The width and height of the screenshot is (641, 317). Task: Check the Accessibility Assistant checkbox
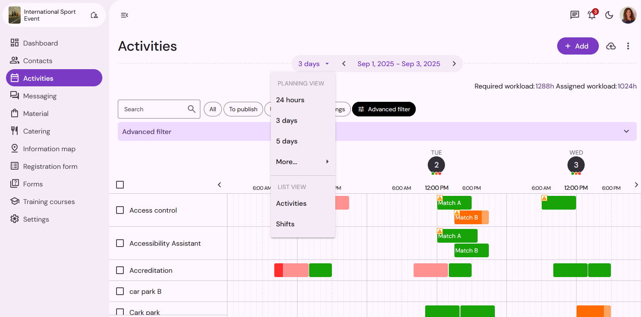pyautogui.click(x=120, y=243)
